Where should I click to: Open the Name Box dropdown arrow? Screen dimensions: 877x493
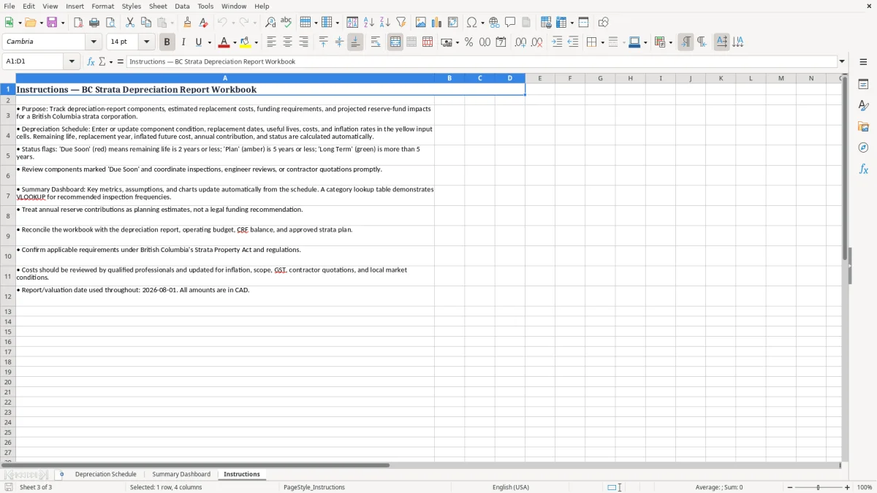pos(72,61)
